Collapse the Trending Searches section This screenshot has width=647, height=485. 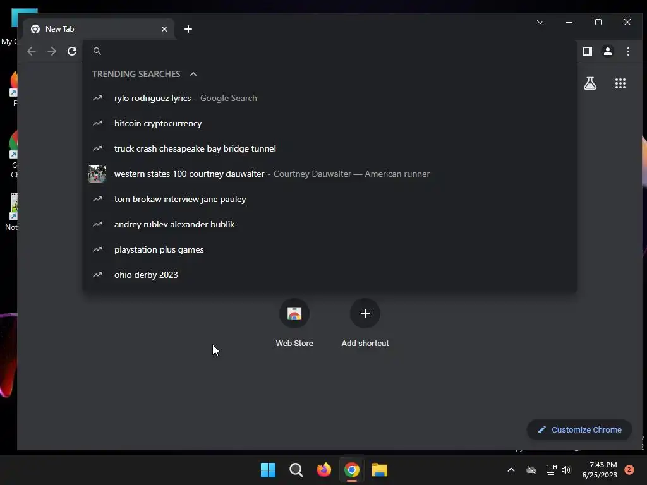[193, 74]
